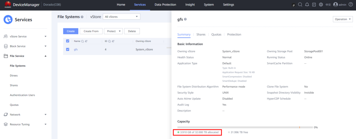This screenshot has width=356, height=139.
Task: Open the Protect dropdown button
Action: click(113, 31)
